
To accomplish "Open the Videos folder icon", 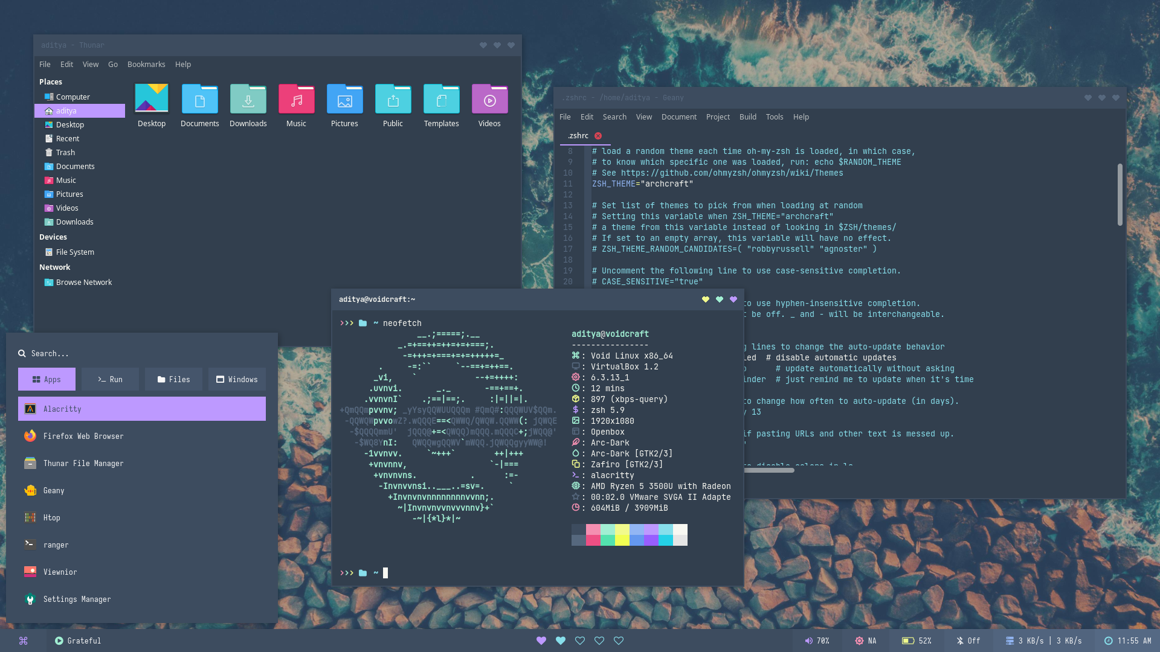I will (x=489, y=100).
